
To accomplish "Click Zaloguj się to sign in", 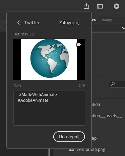I will (69, 23).
